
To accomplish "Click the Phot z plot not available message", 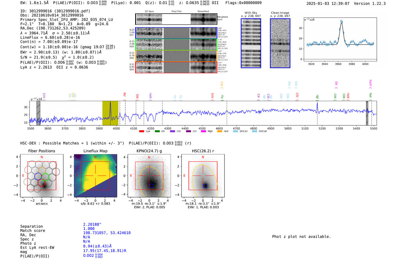I will point(301,237).
